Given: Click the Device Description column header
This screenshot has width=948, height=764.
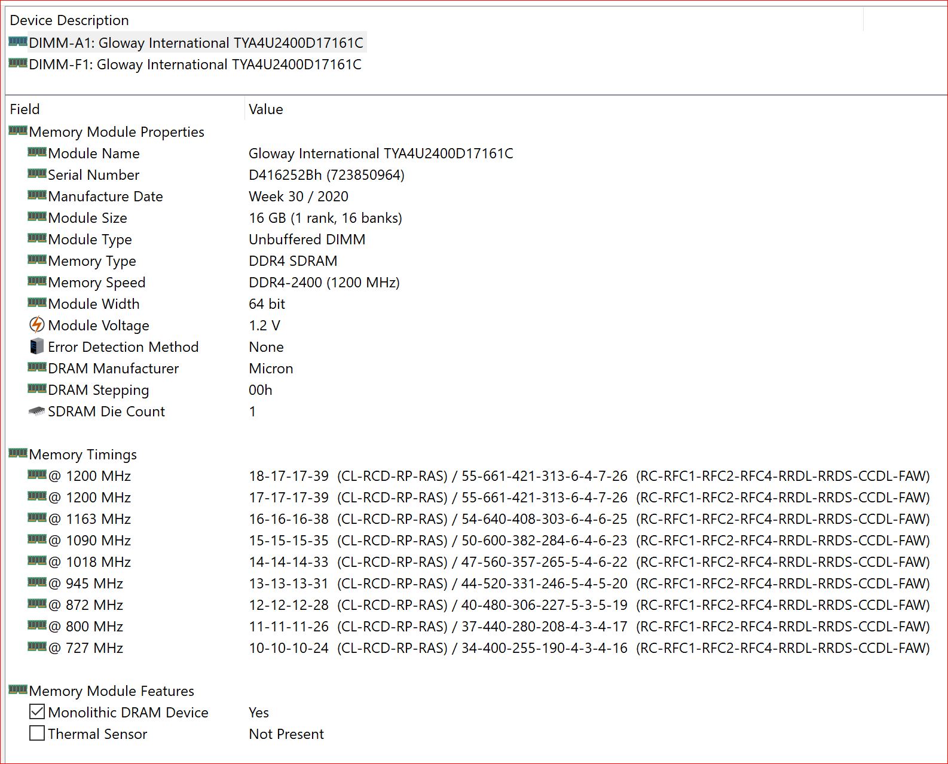Looking at the screenshot, I should 435,20.
